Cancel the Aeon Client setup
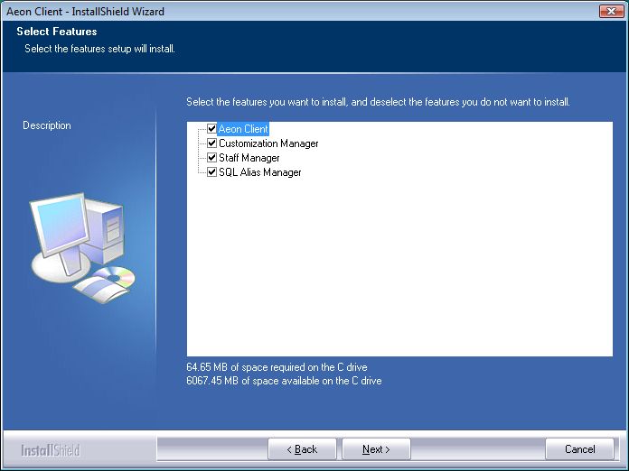This screenshot has width=629, height=471. (x=579, y=449)
